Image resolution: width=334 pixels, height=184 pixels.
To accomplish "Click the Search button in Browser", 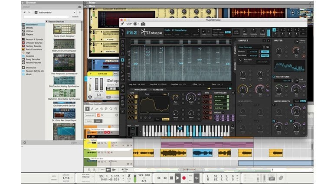I will tap(75, 16).
